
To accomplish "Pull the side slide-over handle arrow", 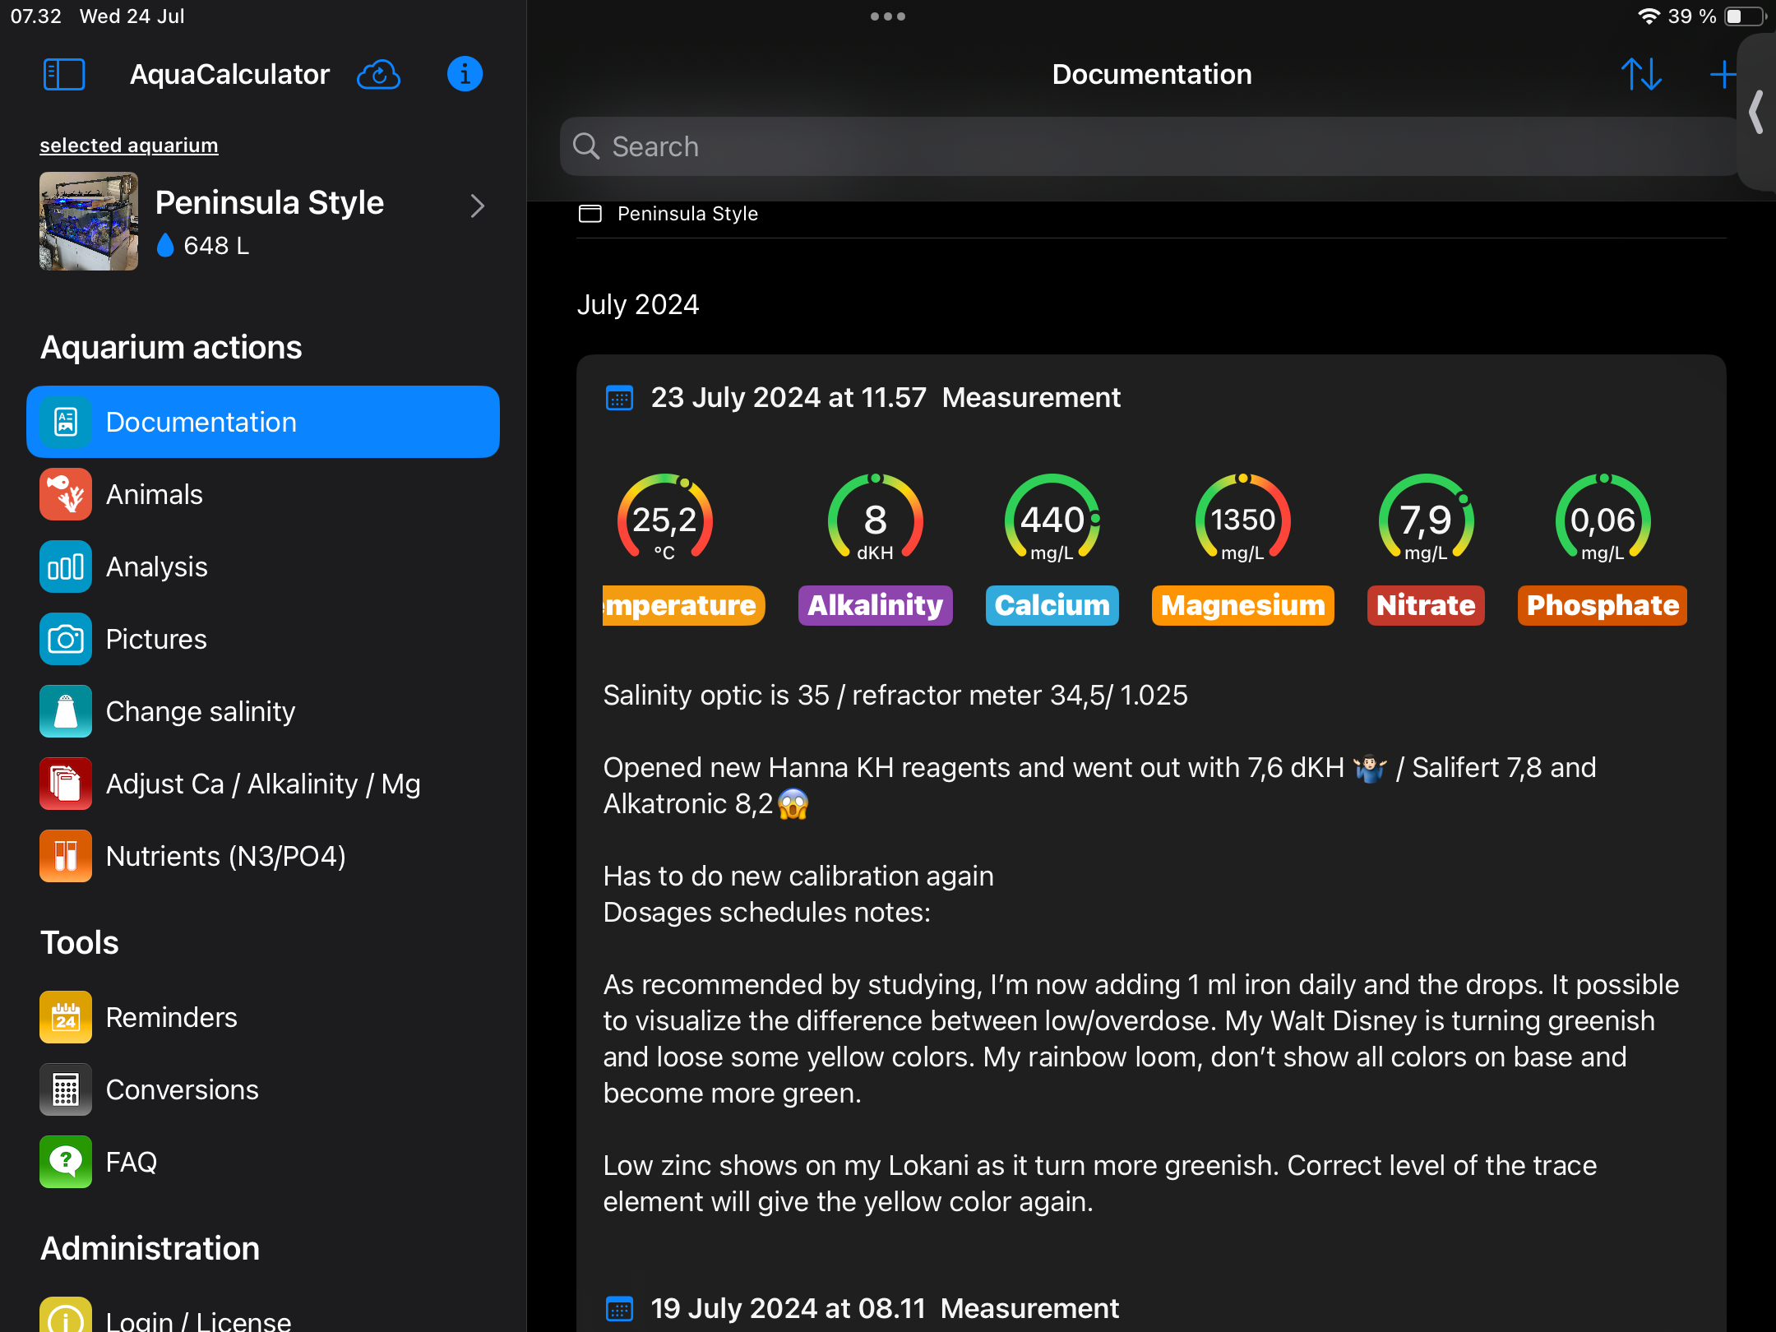I will (1758, 112).
